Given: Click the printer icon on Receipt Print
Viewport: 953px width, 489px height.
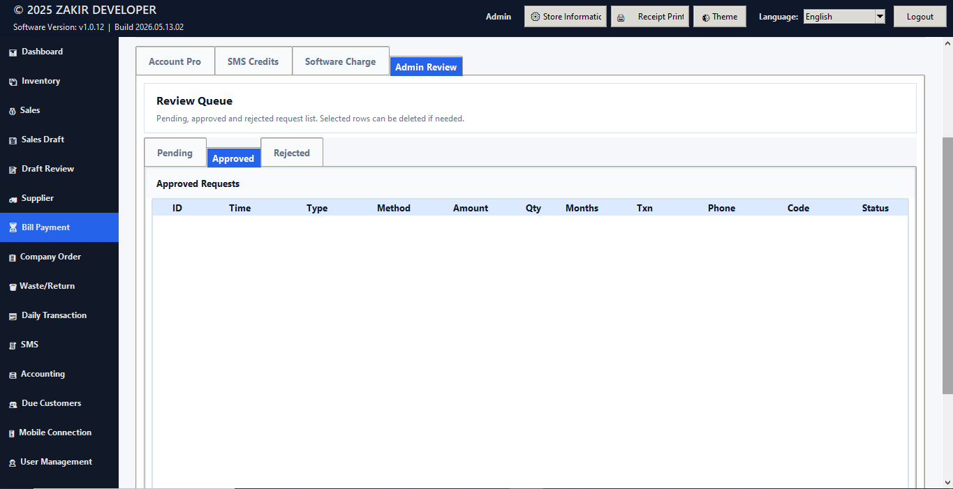Looking at the screenshot, I should point(621,17).
